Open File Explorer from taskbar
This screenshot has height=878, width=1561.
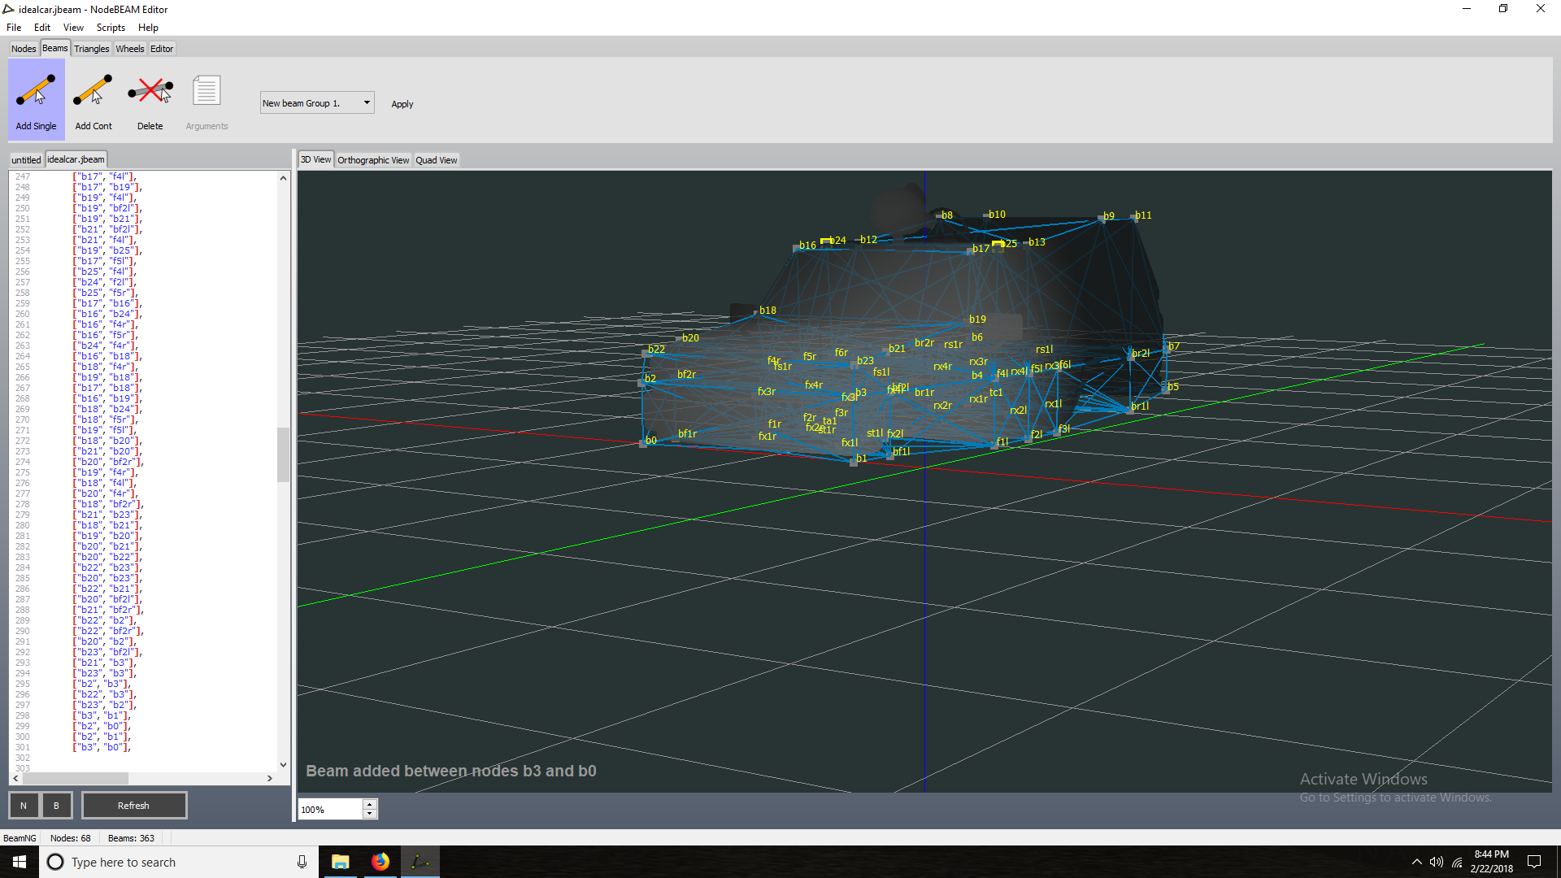[341, 862]
